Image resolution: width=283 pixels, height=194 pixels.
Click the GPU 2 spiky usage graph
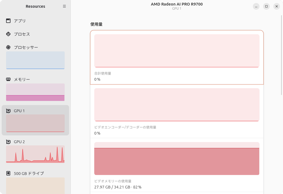35,154
